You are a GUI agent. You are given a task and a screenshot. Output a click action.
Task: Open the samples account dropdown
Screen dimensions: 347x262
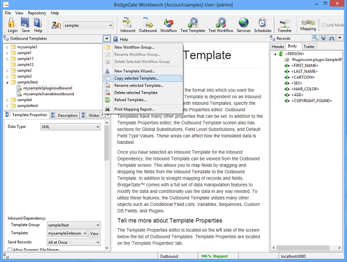click(x=111, y=25)
